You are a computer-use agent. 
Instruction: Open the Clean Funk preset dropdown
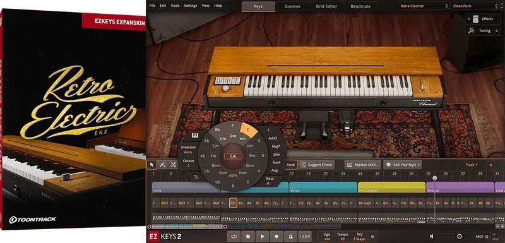click(x=475, y=6)
